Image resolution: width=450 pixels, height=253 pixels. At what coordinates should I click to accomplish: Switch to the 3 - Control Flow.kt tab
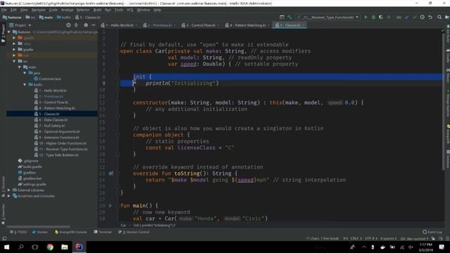pos(200,25)
